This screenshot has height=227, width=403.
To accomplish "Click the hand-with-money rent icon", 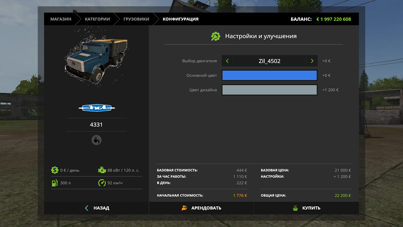I will click(184, 208).
